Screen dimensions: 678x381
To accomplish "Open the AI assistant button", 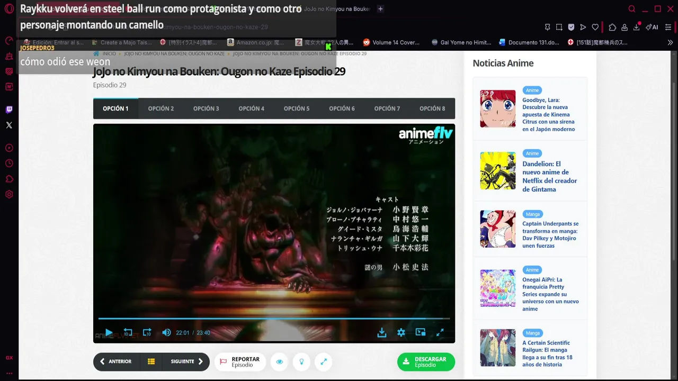I will tap(652, 27).
